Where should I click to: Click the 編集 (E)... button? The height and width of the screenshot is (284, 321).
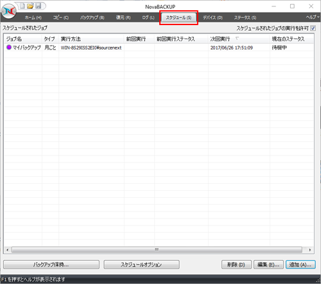coord(268,265)
